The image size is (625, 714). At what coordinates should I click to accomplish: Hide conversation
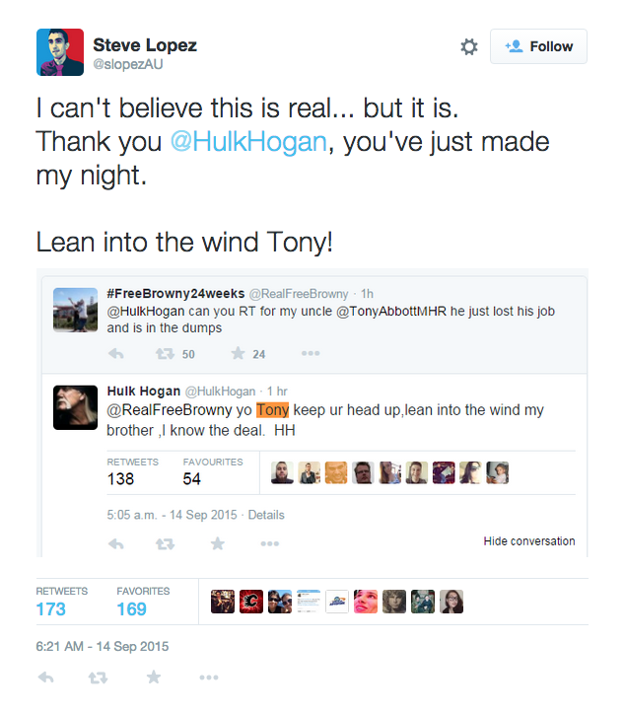tap(529, 541)
